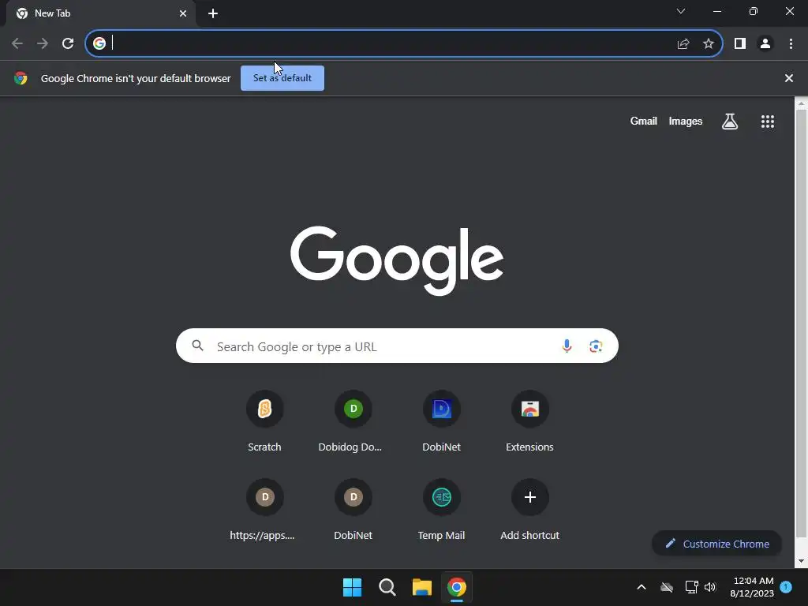808x606 pixels.
Task: Open the https://apps... shortcut
Action: (264, 511)
